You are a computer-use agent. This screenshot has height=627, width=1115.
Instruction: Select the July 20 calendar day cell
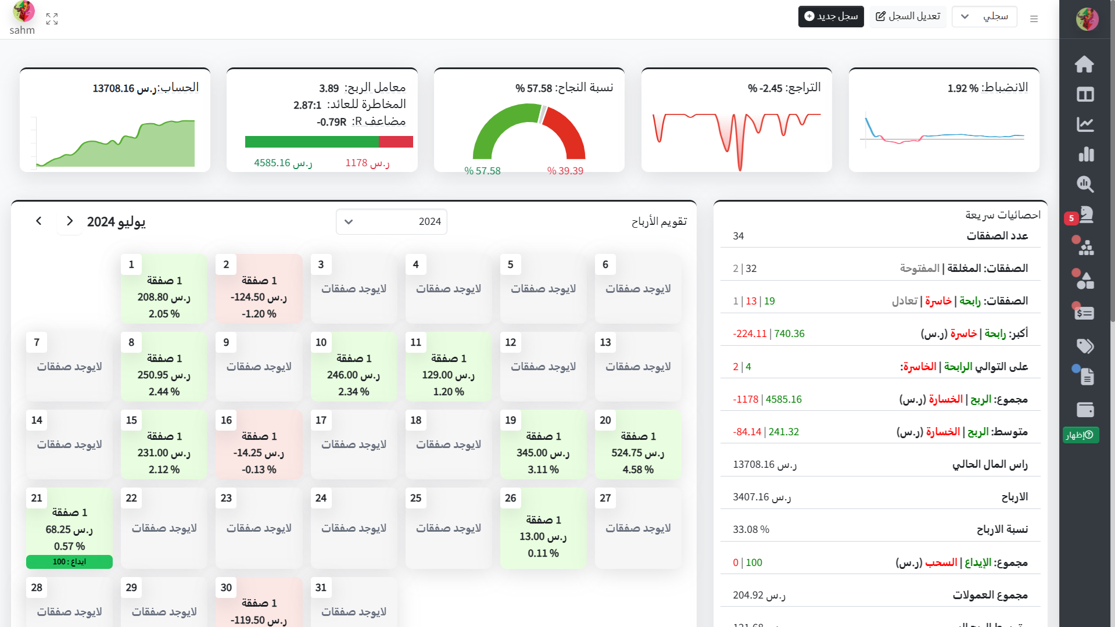coord(637,445)
